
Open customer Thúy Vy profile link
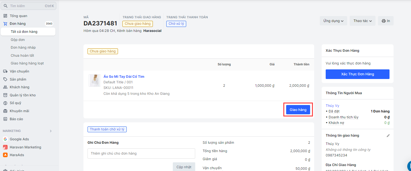point(333,106)
